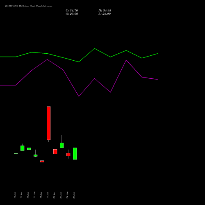Click the date axis label for day 16
The height and width of the screenshot is (205, 205).
pos(34,195)
